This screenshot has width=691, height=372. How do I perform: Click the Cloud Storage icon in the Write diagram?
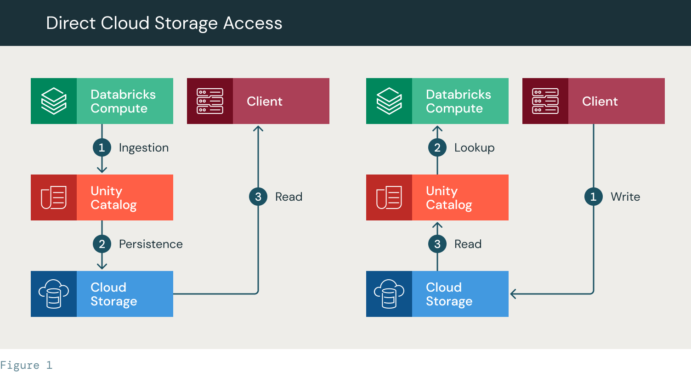point(389,294)
